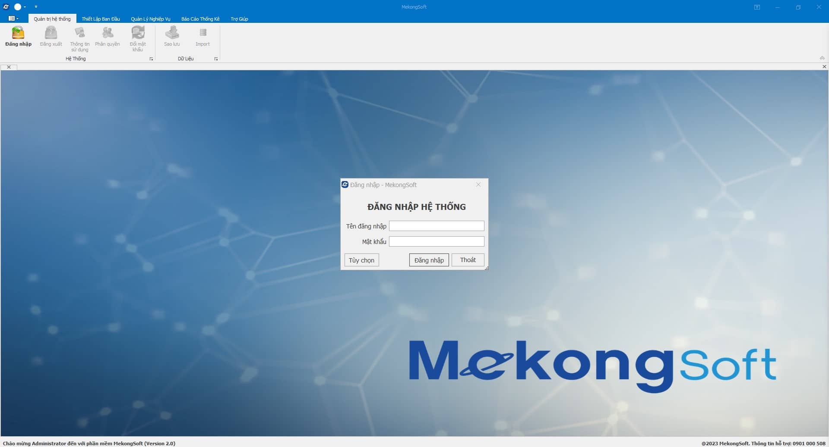This screenshot has height=447, width=829.
Task: Click login dialog title bar icon
Action: click(345, 184)
